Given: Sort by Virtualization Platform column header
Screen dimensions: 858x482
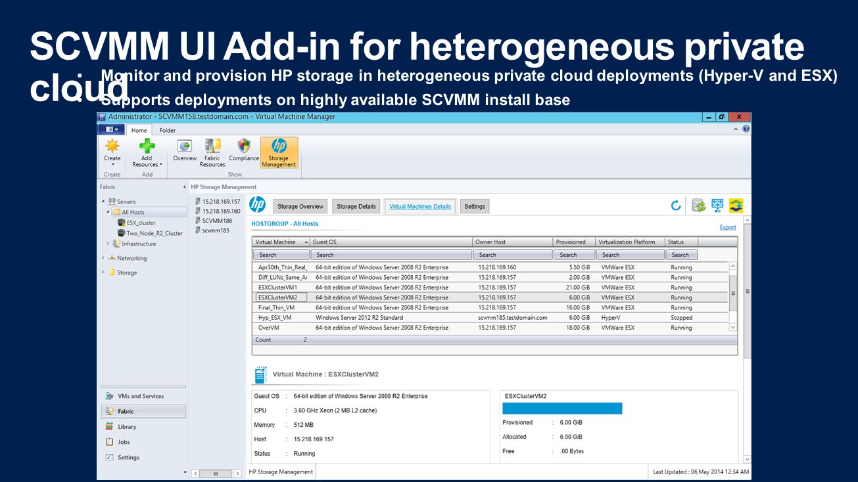Looking at the screenshot, I should pos(630,242).
